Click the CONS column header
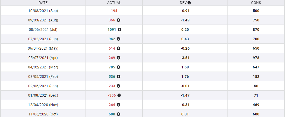The image size is (285, 117). point(256,3)
